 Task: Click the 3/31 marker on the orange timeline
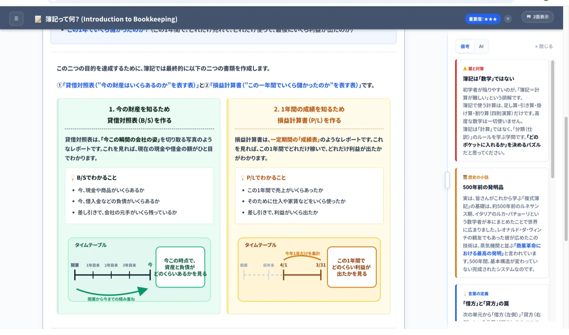[x=321, y=265]
